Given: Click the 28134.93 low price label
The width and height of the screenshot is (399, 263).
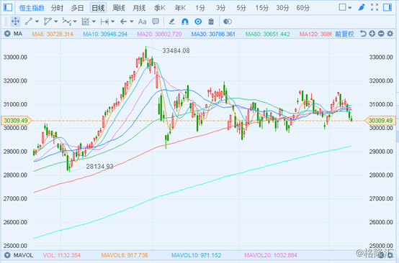Looking at the screenshot, I should click(99, 167).
